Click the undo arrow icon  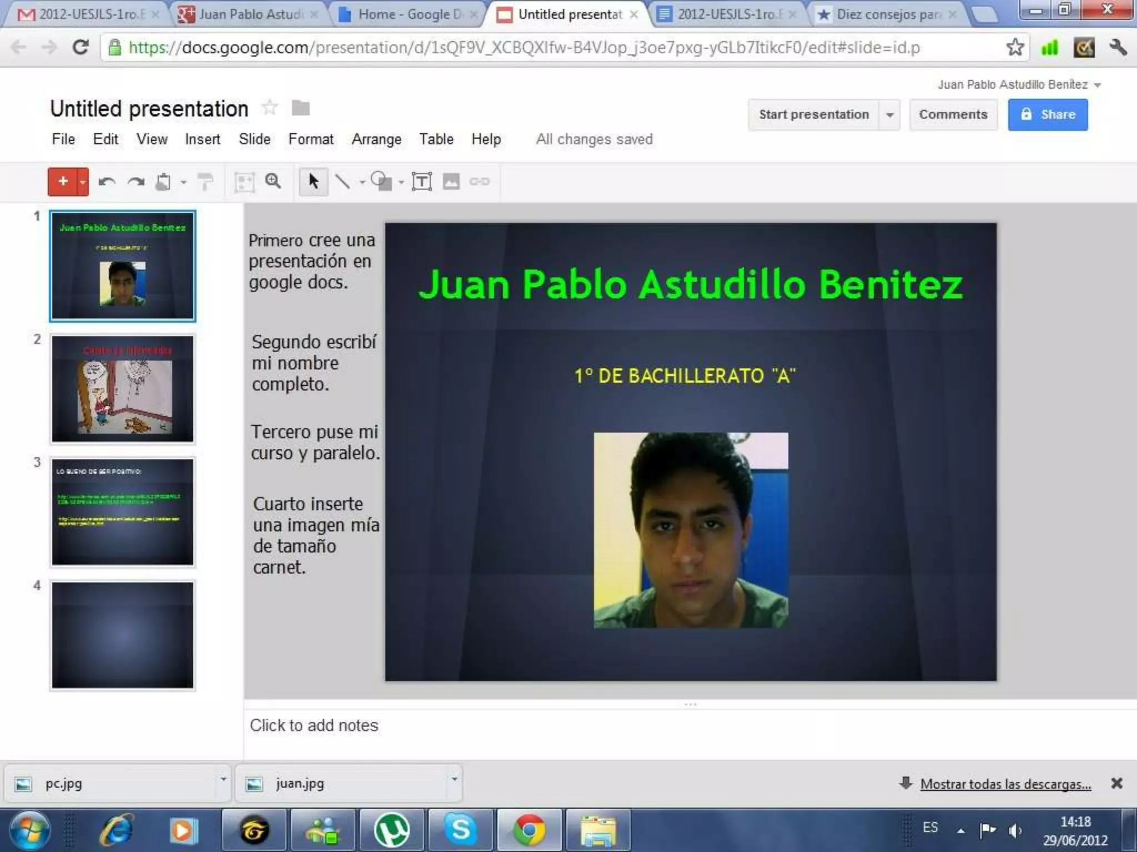(107, 182)
